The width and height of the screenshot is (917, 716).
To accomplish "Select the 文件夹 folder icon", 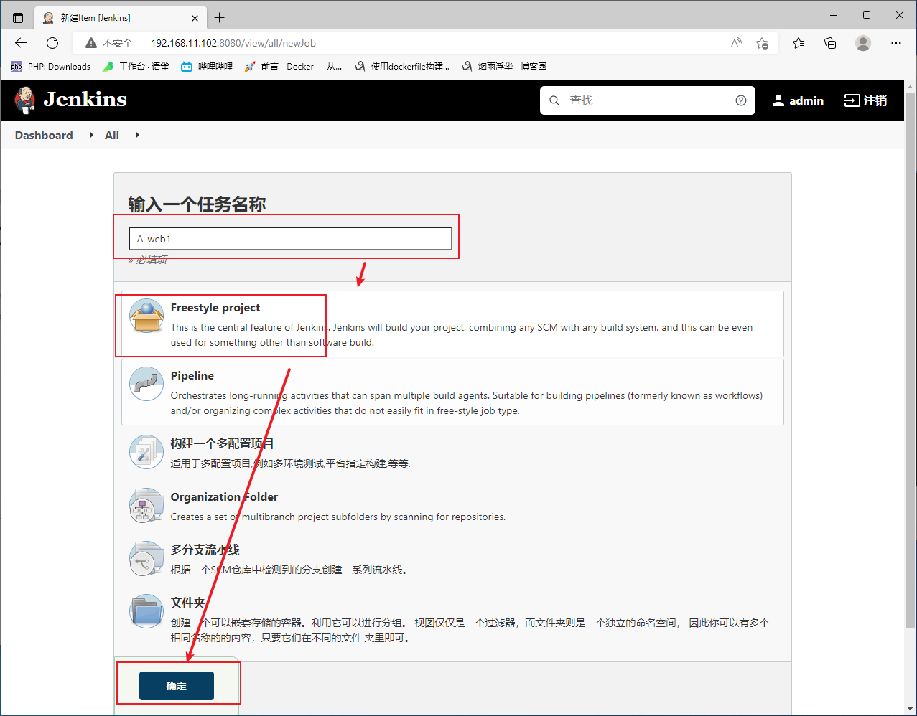I will pyautogui.click(x=146, y=611).
